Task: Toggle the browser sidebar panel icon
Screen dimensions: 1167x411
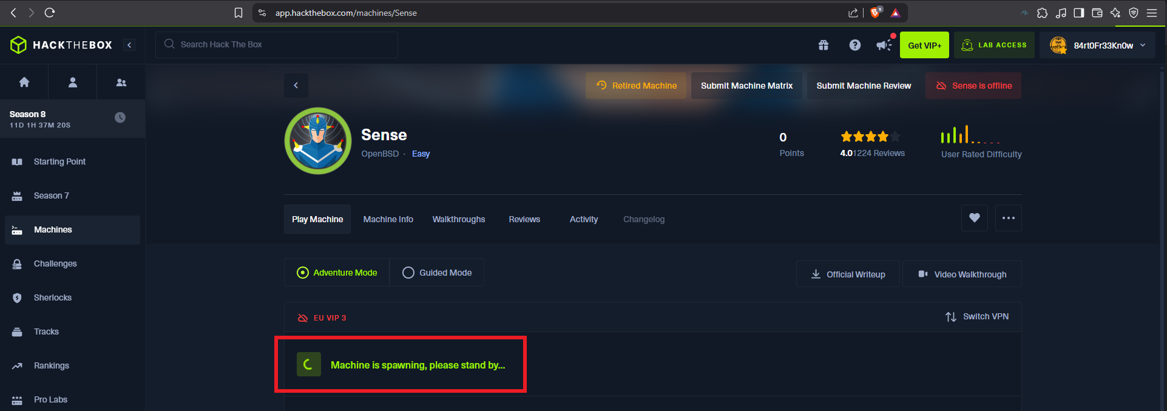Action: (1079, 13)
